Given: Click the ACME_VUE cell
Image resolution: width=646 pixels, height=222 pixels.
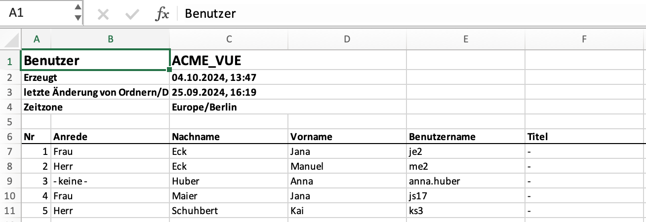Looking at the screenshot, I should [x=229, y=61].
